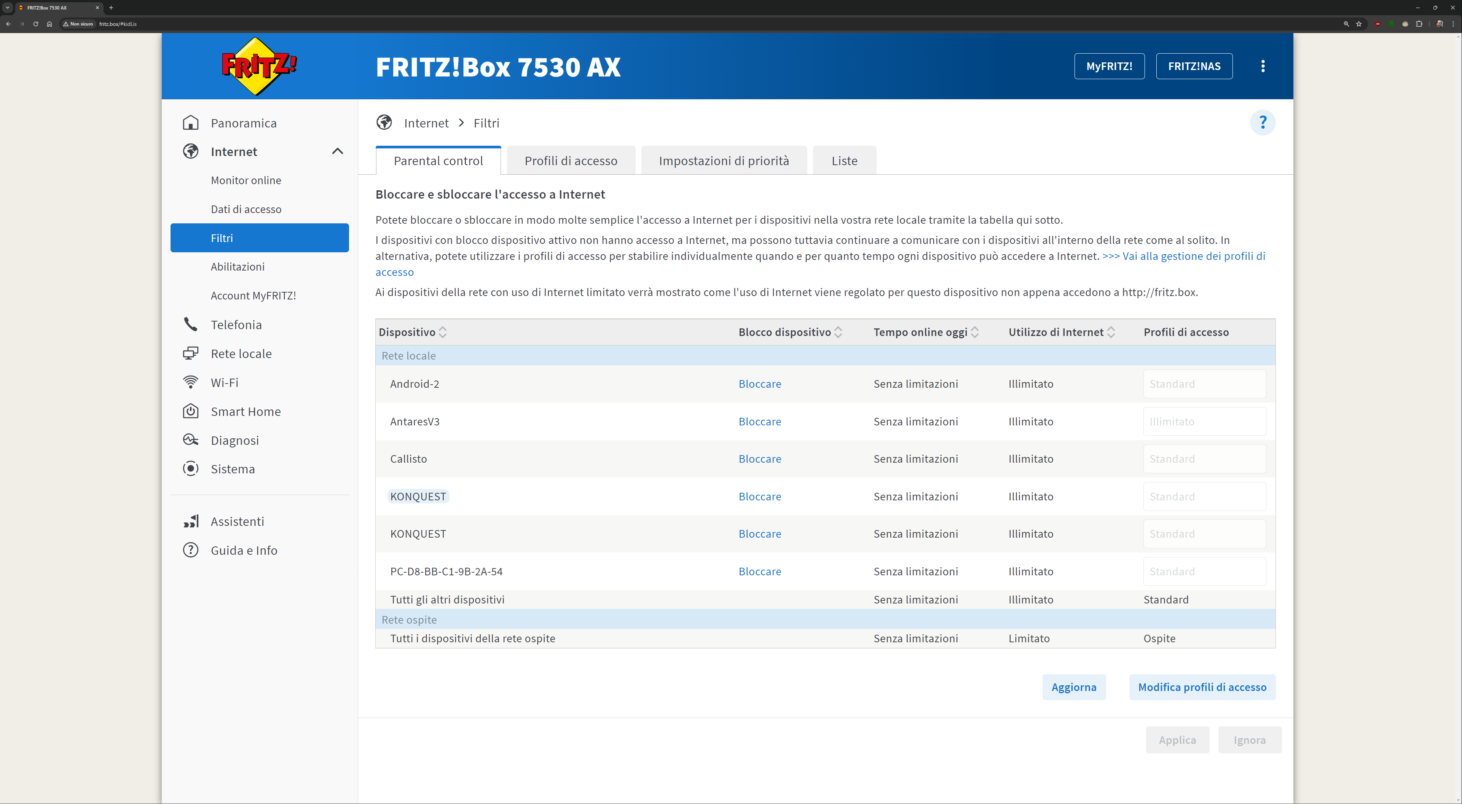This screenshot has height=804, width=1462.
Task: Click the Sistema circle icon
Action: (x=191, y=469)
